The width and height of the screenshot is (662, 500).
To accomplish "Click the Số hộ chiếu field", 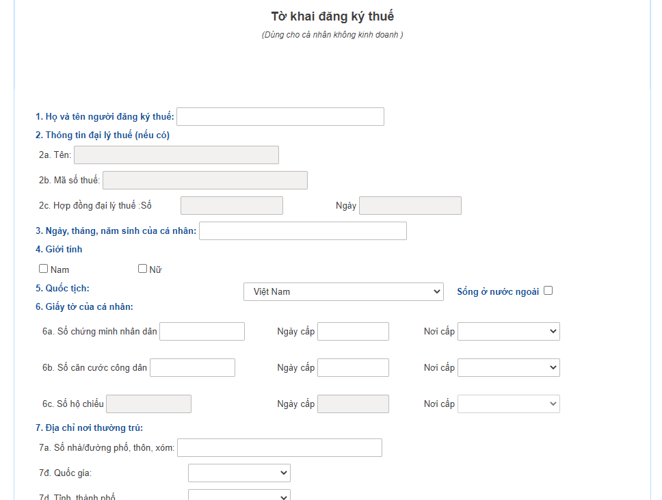I will click(148, 404).
